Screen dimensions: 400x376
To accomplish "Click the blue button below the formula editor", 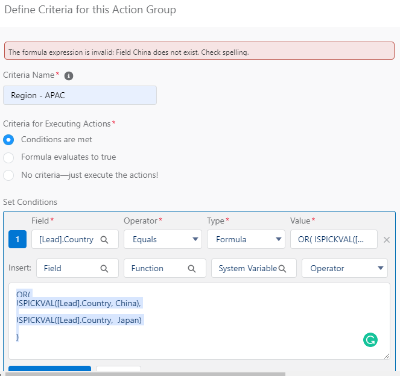I will (49, 370).
